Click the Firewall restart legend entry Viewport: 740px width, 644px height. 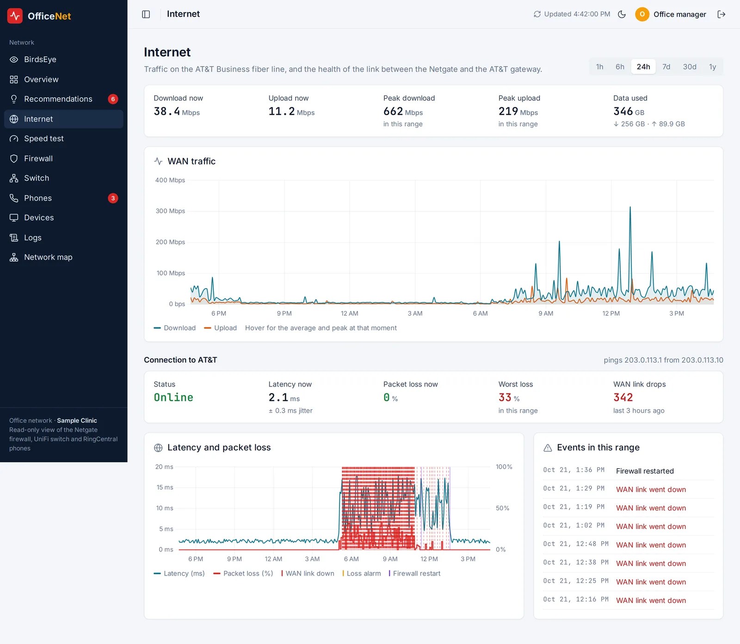(414, 573)
